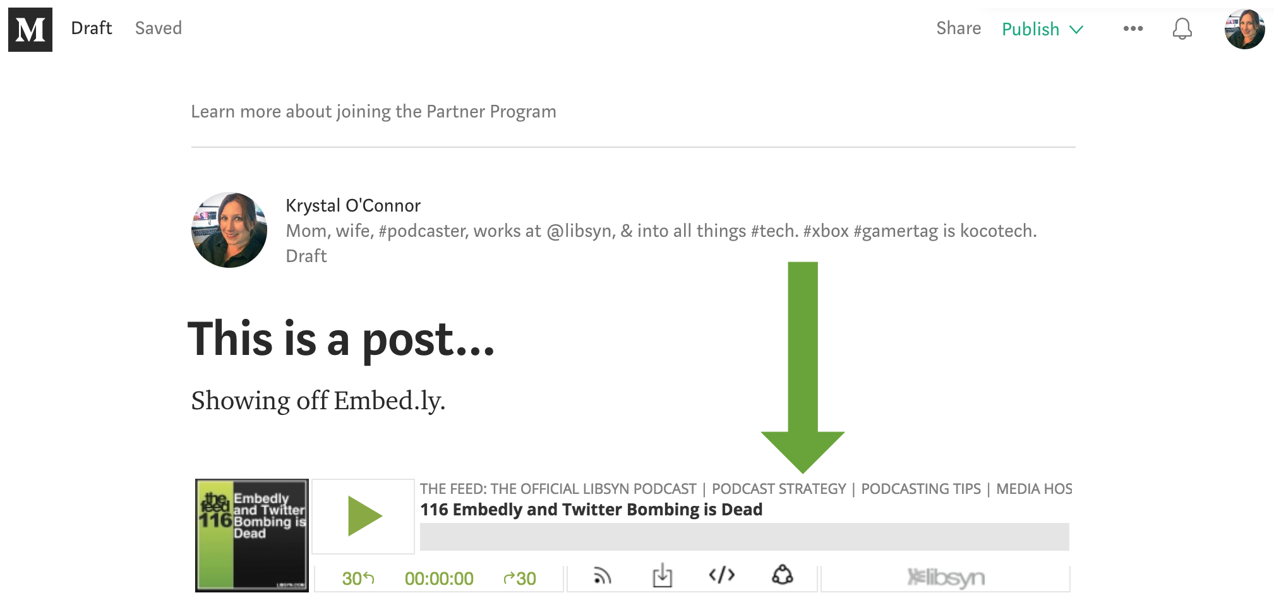Image resolution: width=1274 pixels, height=612 pixels.
Task: Open the profile avatar menu
Action: point(1244,29)
